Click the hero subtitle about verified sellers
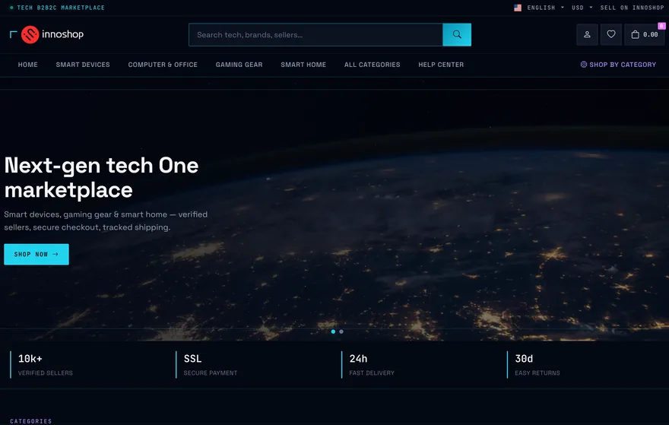The image size is (669, 425). pos(106,221)
